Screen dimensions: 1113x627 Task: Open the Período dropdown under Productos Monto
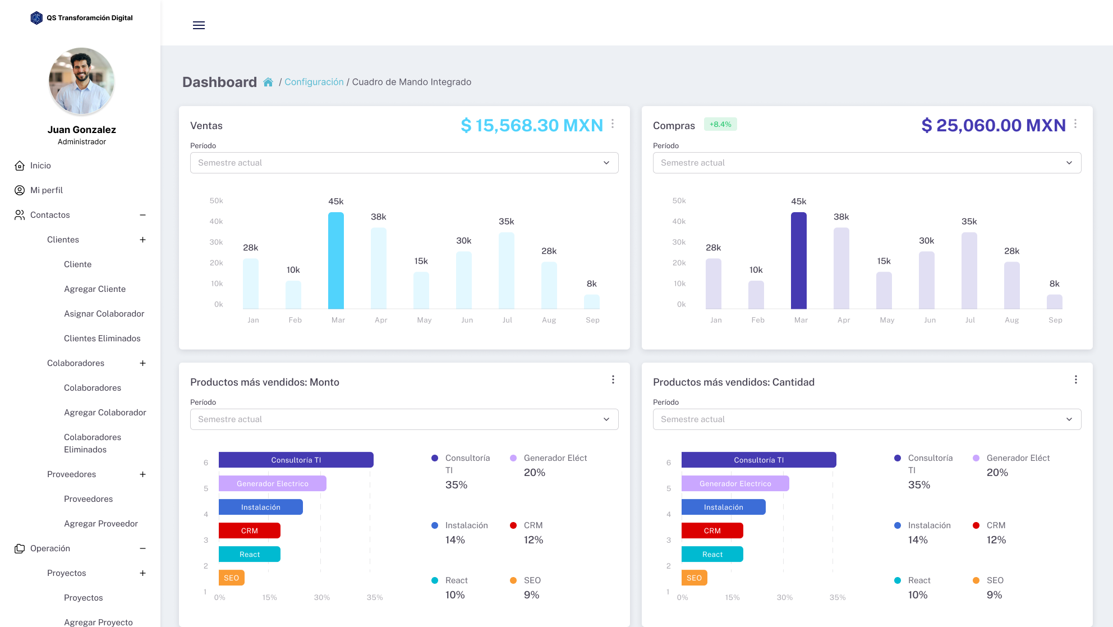click(x=404, y=419)
